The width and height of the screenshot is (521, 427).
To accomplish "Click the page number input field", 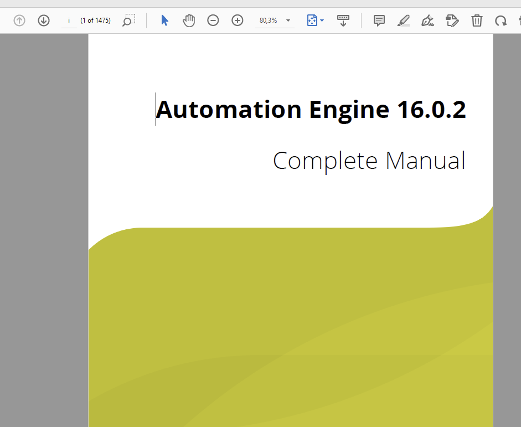I will coord(69,20).
